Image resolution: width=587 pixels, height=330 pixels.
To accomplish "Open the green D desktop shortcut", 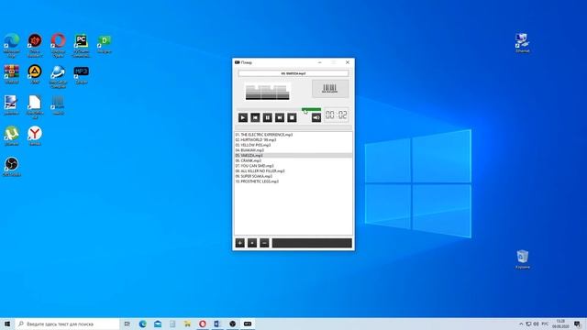I will [x=104, y=43].
